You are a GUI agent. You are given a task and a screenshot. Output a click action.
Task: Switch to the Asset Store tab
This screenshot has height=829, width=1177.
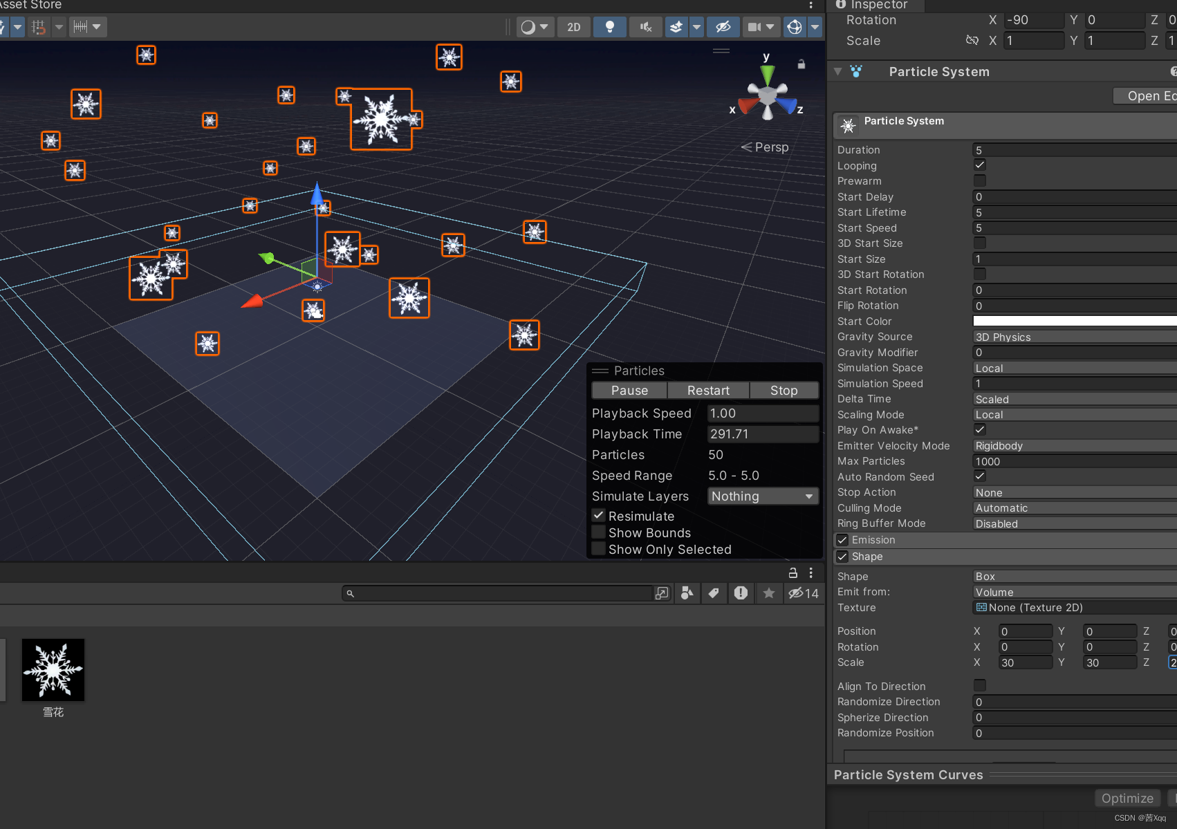28,5
